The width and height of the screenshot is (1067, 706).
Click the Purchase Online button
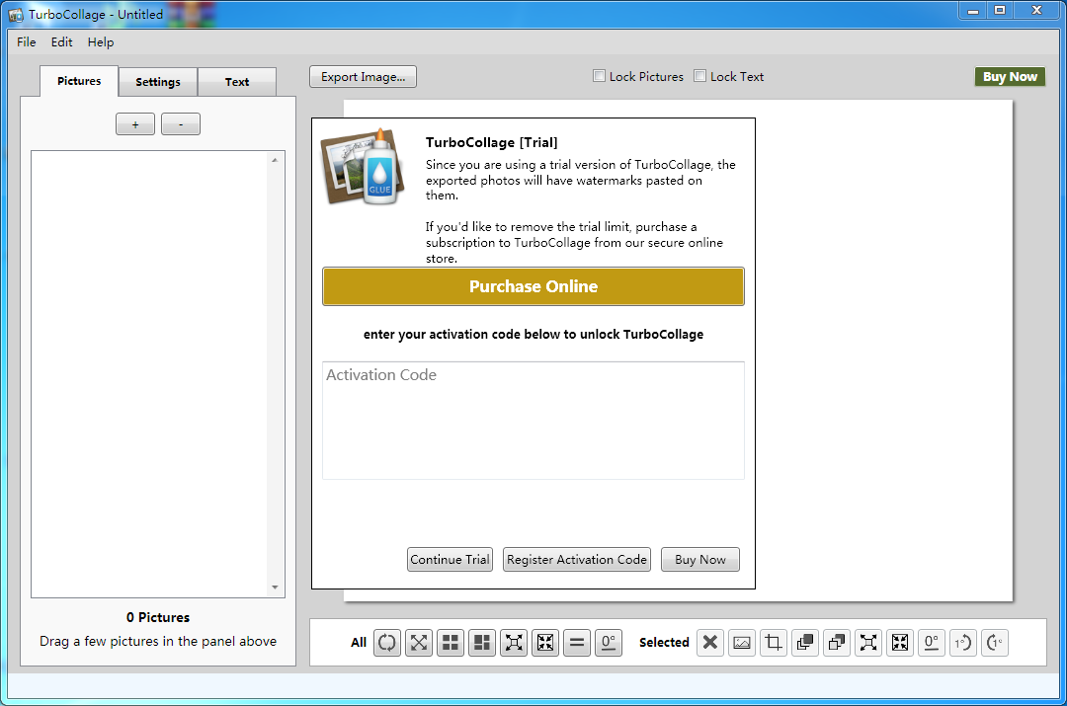(533, 286)
